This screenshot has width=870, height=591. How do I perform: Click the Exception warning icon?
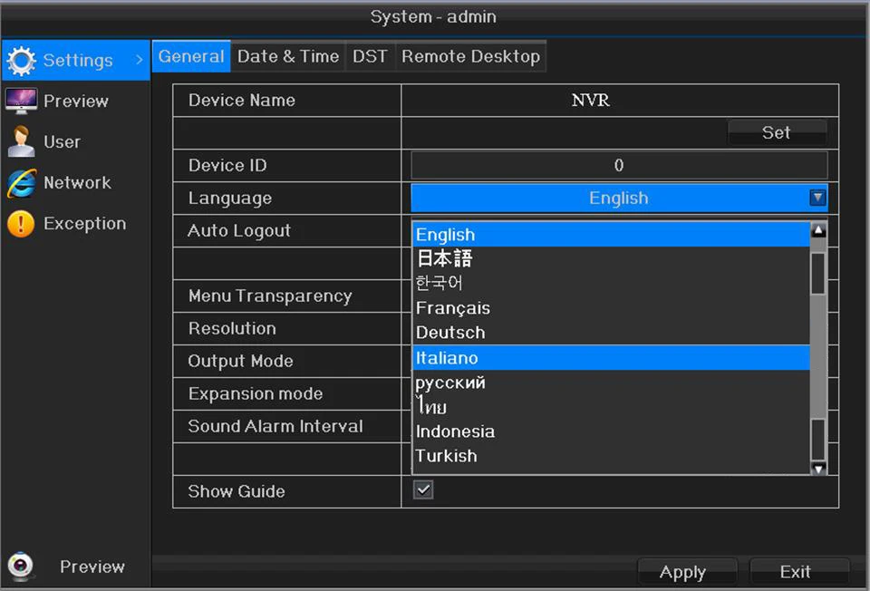pyautogui.click(x=21, y=224)
